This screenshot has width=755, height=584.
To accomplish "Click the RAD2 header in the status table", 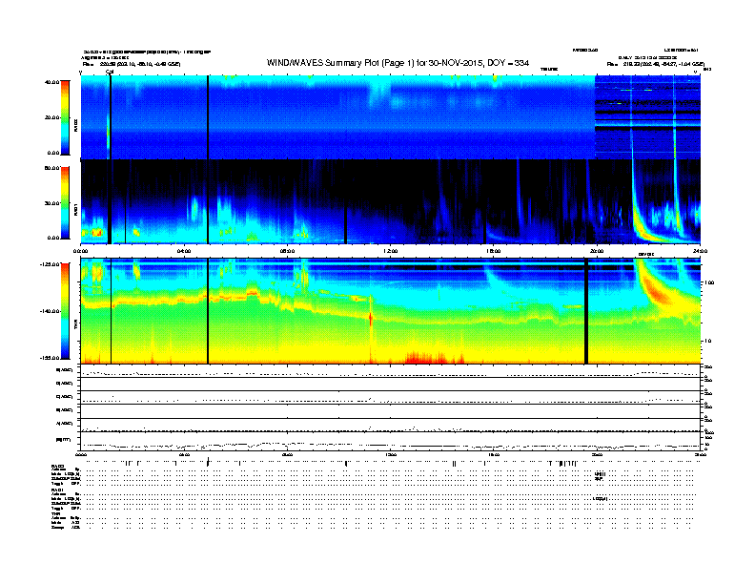I will coord(57,466).
